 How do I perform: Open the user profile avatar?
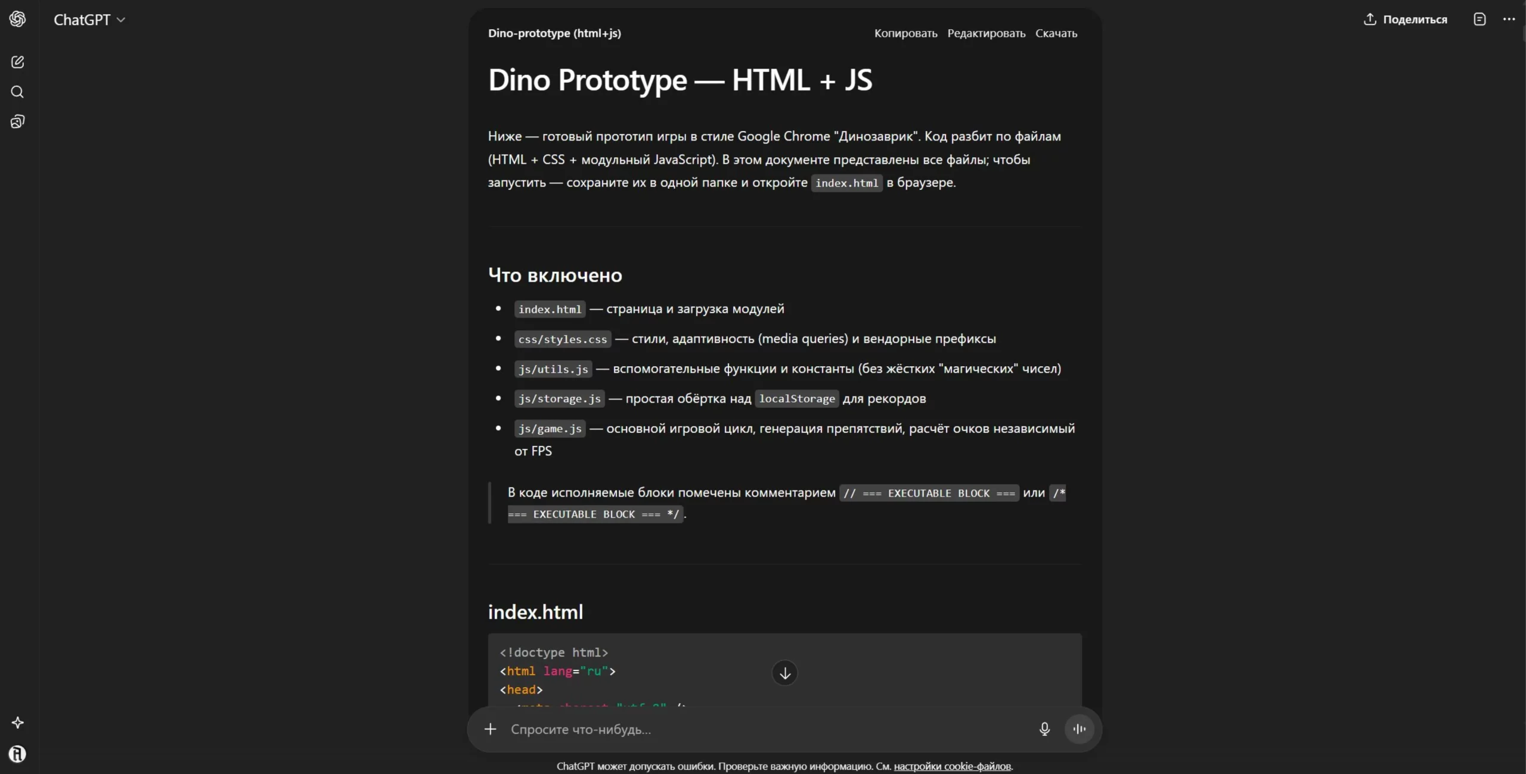click(17, 754)
